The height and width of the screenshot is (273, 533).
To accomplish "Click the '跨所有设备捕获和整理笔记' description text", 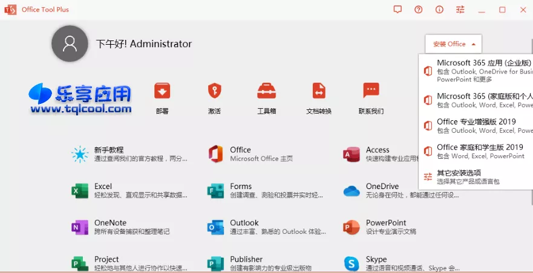I will pos(132,231).
